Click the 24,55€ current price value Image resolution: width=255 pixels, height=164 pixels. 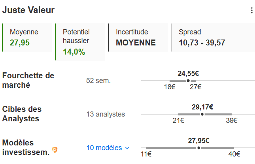[x=188, y=73]
